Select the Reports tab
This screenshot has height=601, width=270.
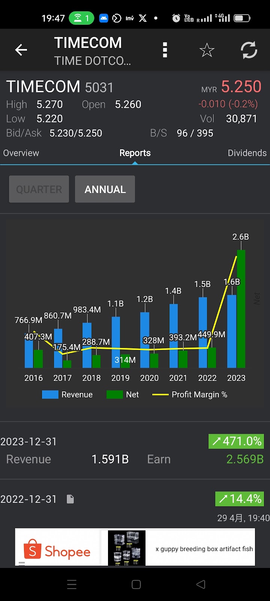click(x=135, y=153)
